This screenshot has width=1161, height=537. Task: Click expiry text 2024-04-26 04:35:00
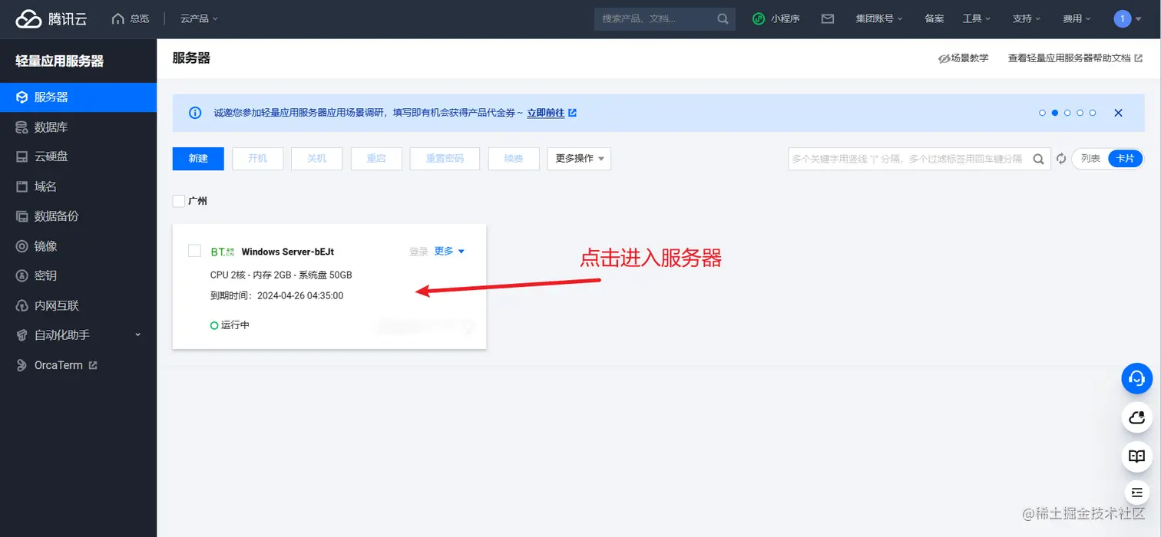(x=300, y=295)
